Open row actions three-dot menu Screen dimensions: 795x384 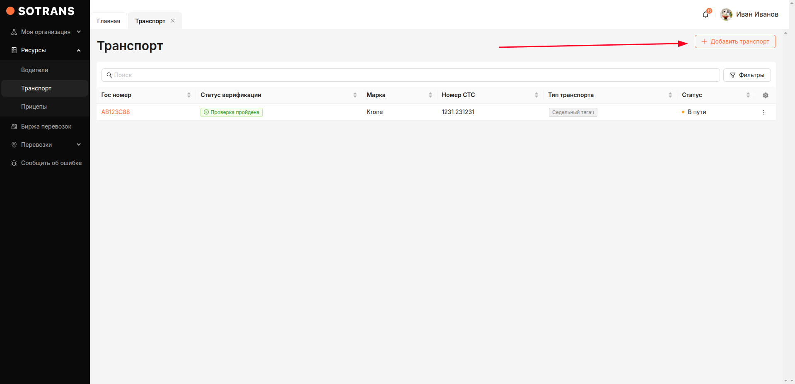click(763, 112)
